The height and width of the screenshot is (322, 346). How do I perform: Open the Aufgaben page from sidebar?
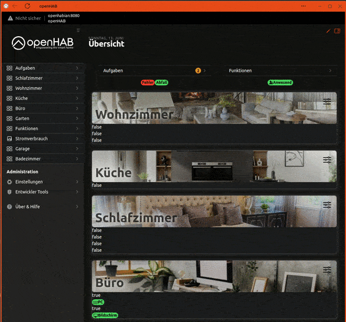[x=43, y=68]
